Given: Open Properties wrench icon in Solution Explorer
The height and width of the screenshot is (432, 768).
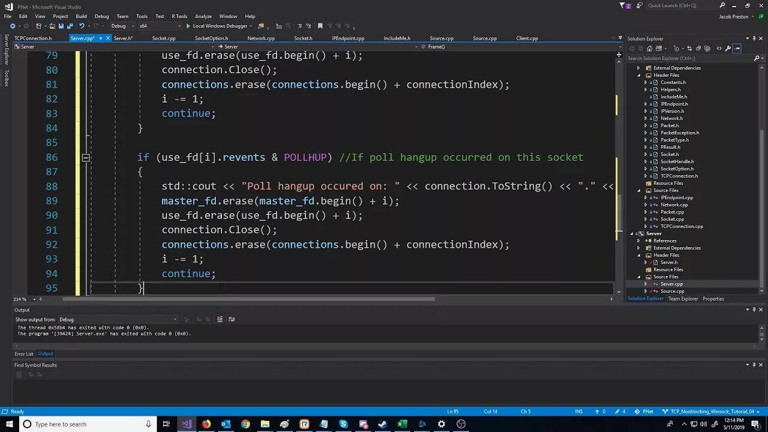Looking at the screenshot, I should tap(728, 49).
